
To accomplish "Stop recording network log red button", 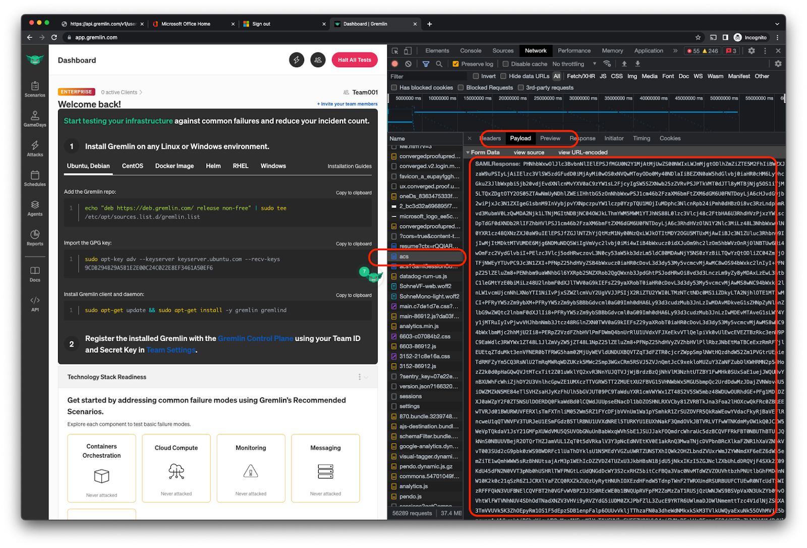I will [395, 64].
